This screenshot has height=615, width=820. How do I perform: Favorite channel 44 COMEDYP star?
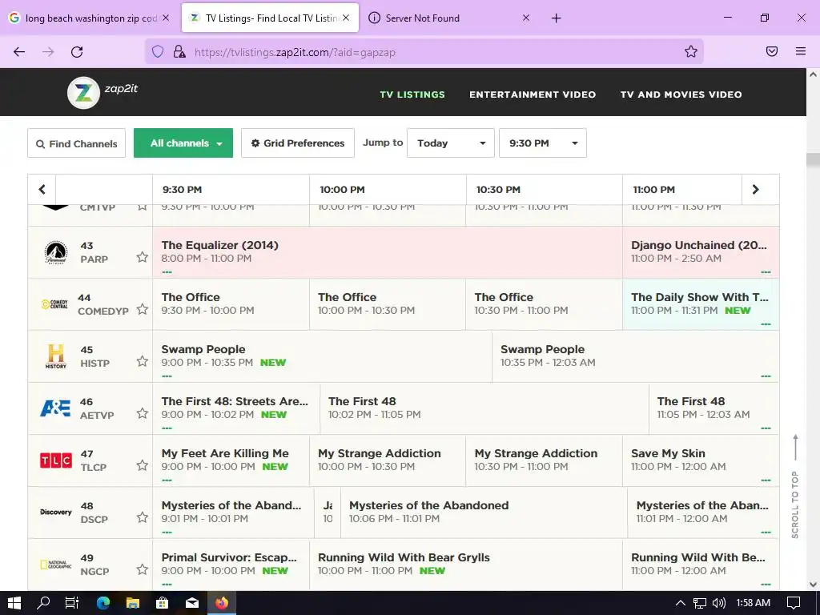click(x=143, y=309)
